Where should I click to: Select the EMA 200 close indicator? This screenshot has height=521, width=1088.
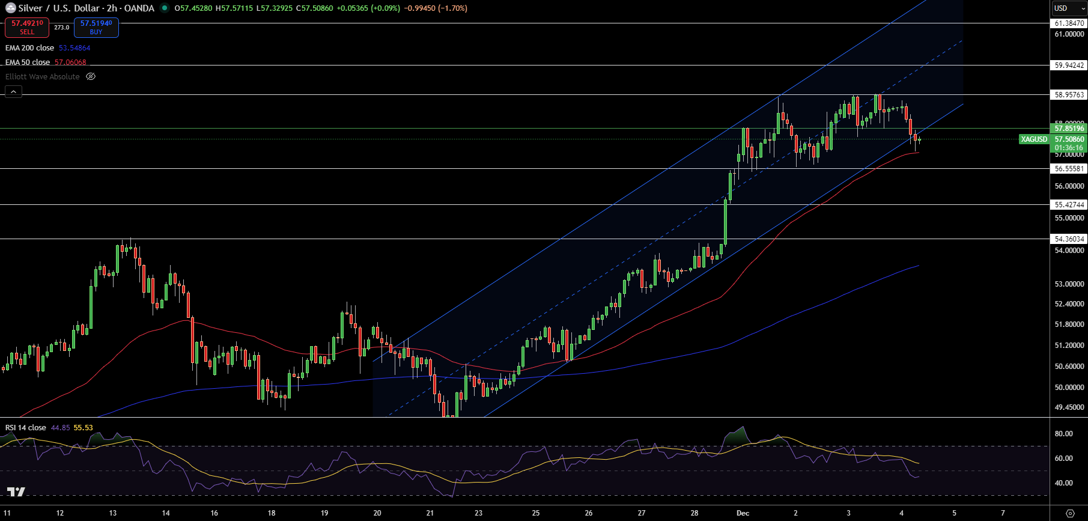point(29,48)
